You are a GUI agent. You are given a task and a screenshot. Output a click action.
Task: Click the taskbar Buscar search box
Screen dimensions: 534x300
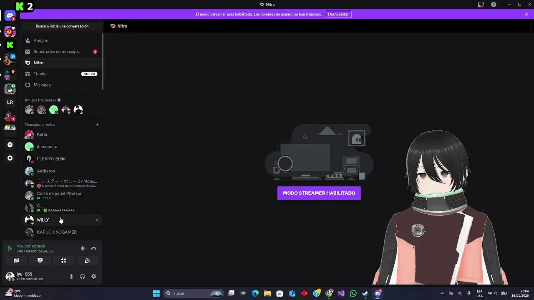click(194, 293)
